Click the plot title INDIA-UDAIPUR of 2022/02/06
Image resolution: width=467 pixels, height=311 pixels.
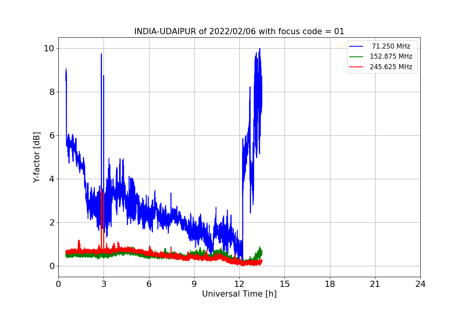[239, 31]
